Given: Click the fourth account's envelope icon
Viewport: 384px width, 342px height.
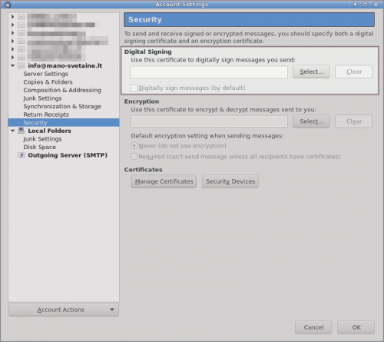Looking at the screenshot, I should (22, 41).
